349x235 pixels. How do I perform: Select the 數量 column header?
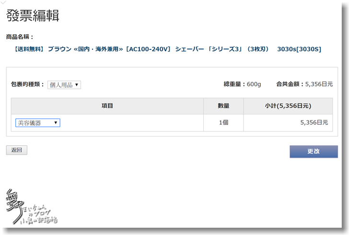pyautogui.click(x=223, y=106)
